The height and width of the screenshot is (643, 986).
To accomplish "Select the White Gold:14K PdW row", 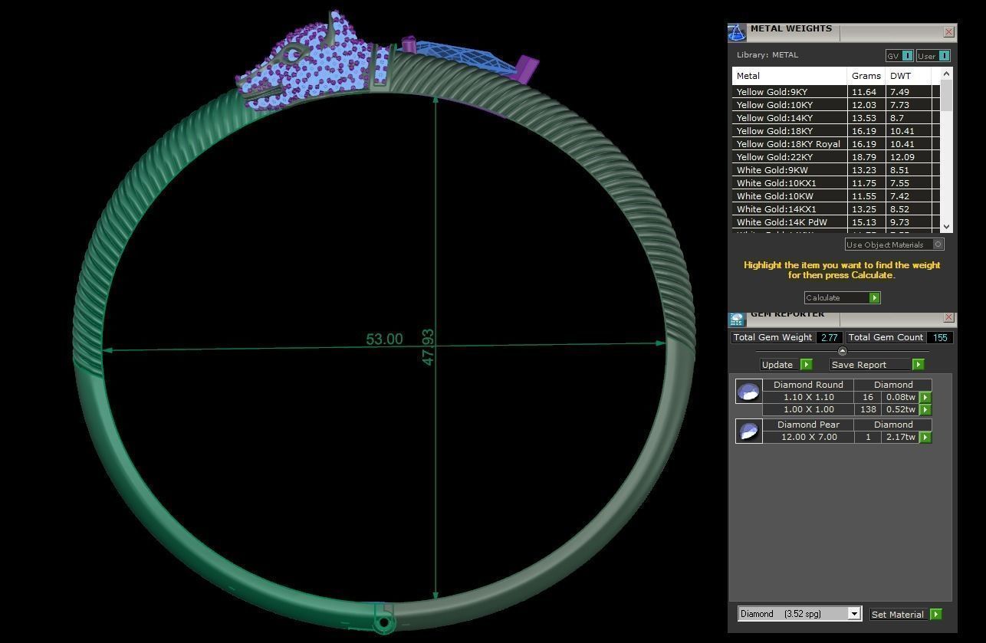I will [x=836, y=222].
